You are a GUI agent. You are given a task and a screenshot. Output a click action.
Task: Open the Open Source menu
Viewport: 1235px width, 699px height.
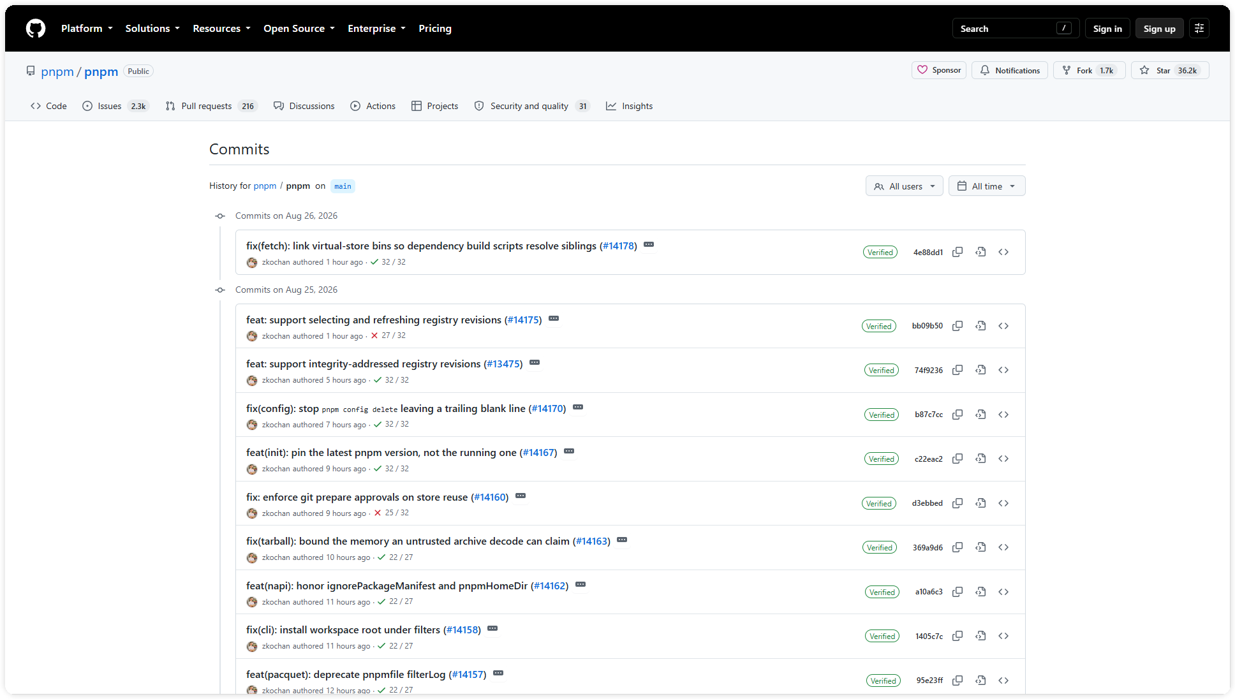click(x=299, y=28)
